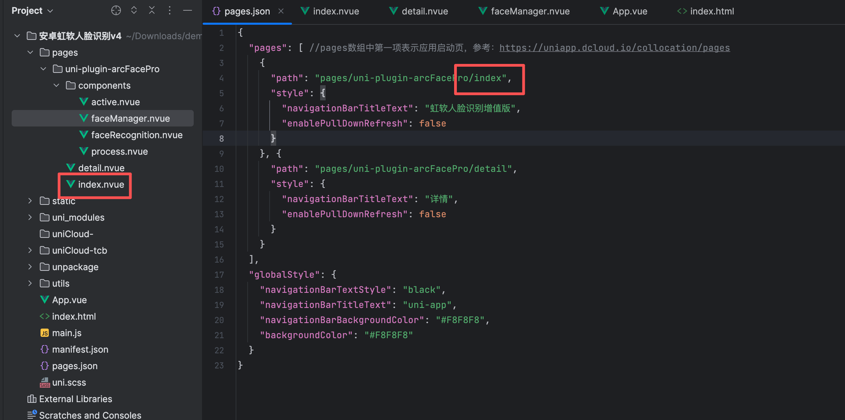
Task: Select faceRecognition.nvue in the tree
Action: point(136,135)
